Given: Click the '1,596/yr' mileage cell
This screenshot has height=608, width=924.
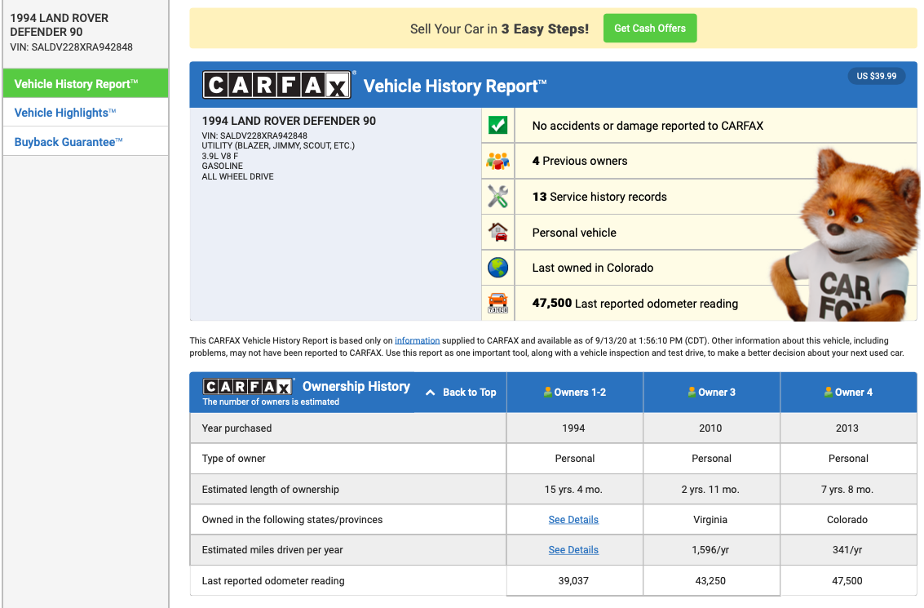Looking at the screenshot, I should [x=710, y=549].
